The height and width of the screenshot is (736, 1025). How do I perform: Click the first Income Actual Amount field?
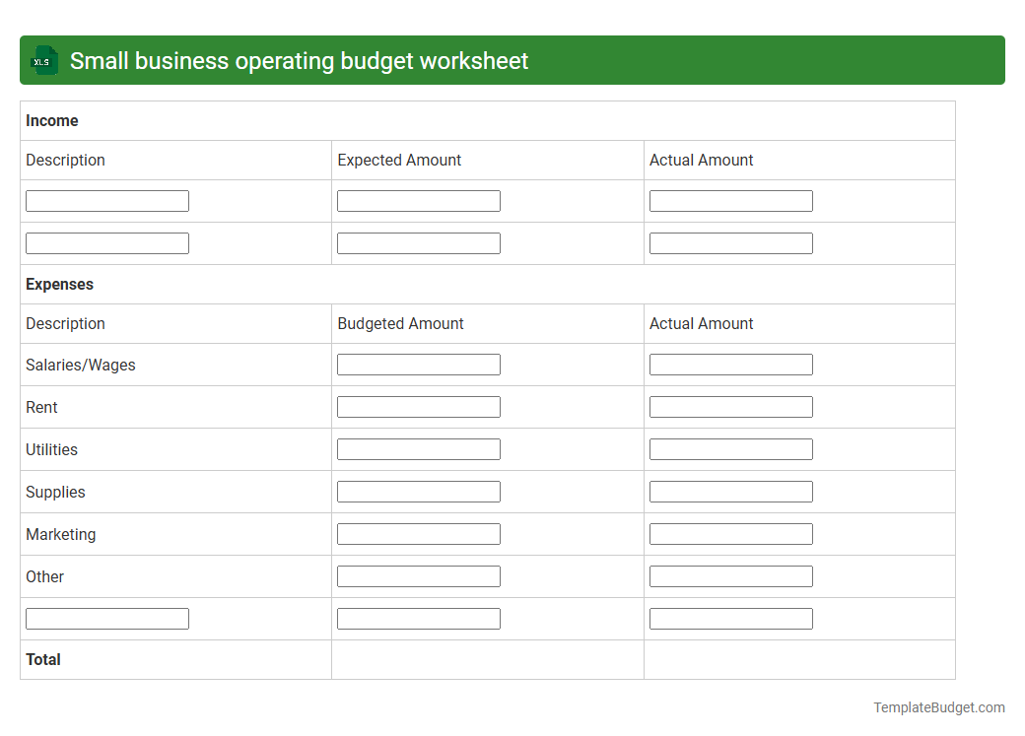click(730, 200)
